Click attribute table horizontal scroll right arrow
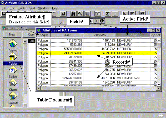The width and height of the screenshot is (166, 118). [x=158, y=88]
